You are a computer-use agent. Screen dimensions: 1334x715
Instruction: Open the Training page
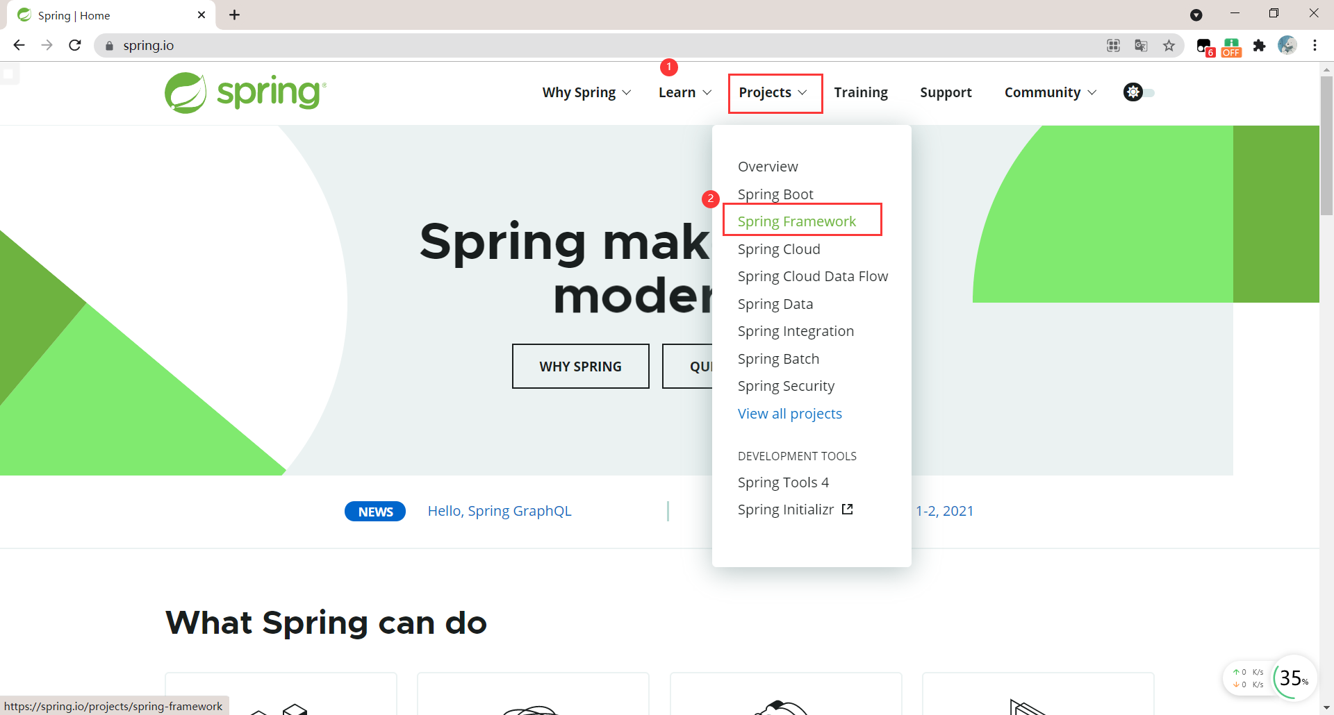861,92
